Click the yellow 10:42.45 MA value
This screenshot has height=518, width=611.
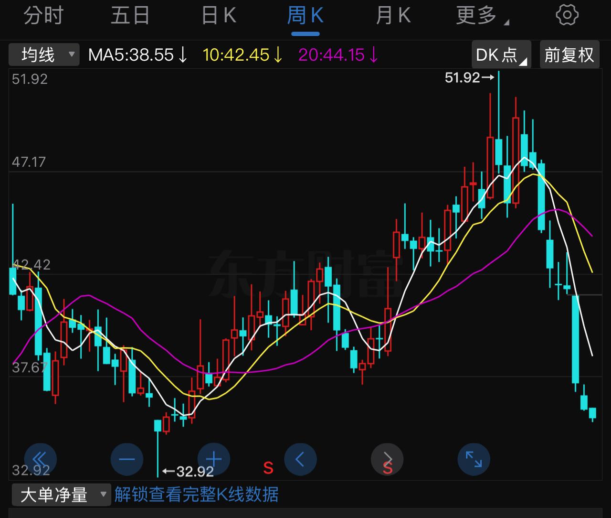243,55
